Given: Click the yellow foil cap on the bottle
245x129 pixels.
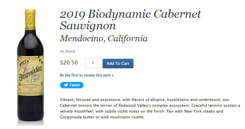Looking at the screenshot, I should tap(30, 19).
